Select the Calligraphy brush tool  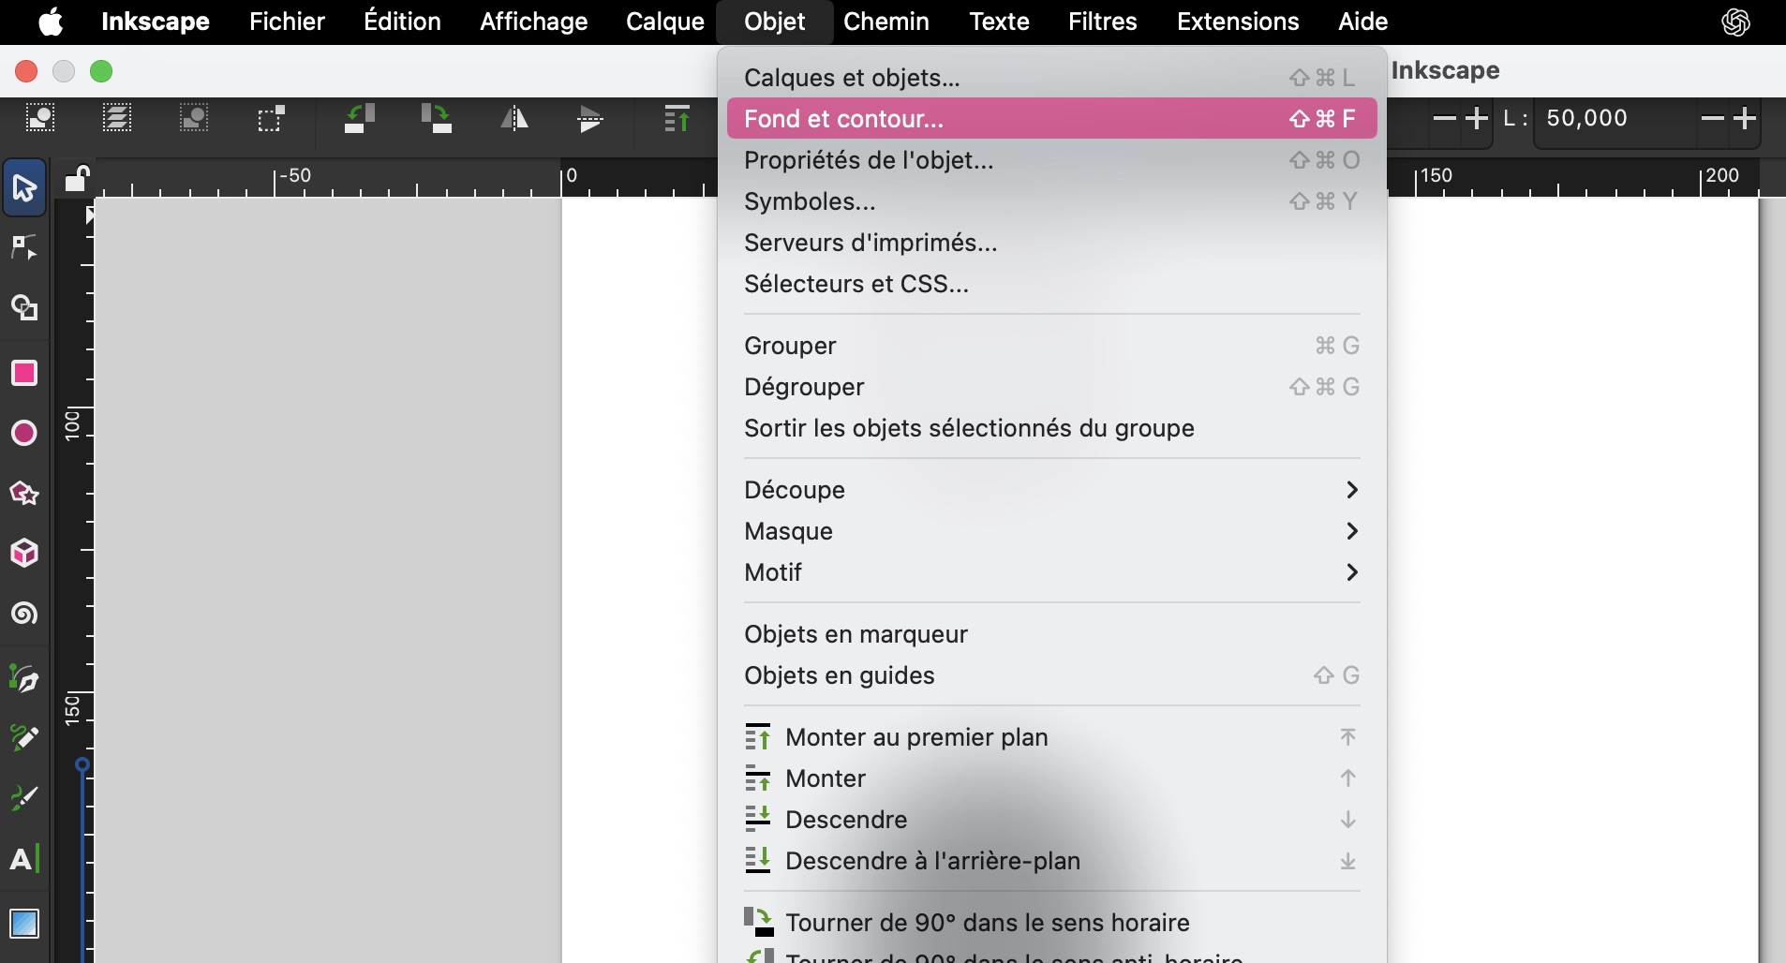tap(24, 798)
